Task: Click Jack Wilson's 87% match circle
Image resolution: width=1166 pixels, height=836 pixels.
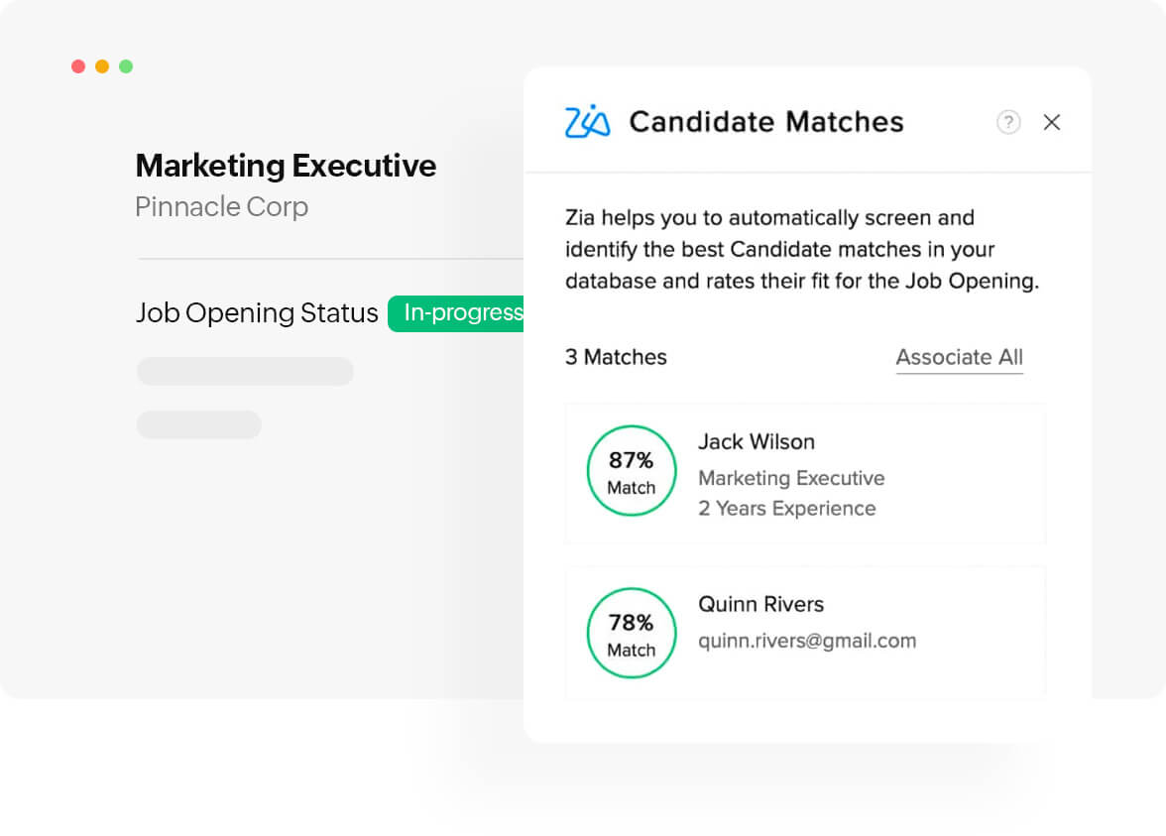Action: tap(632, 471)
